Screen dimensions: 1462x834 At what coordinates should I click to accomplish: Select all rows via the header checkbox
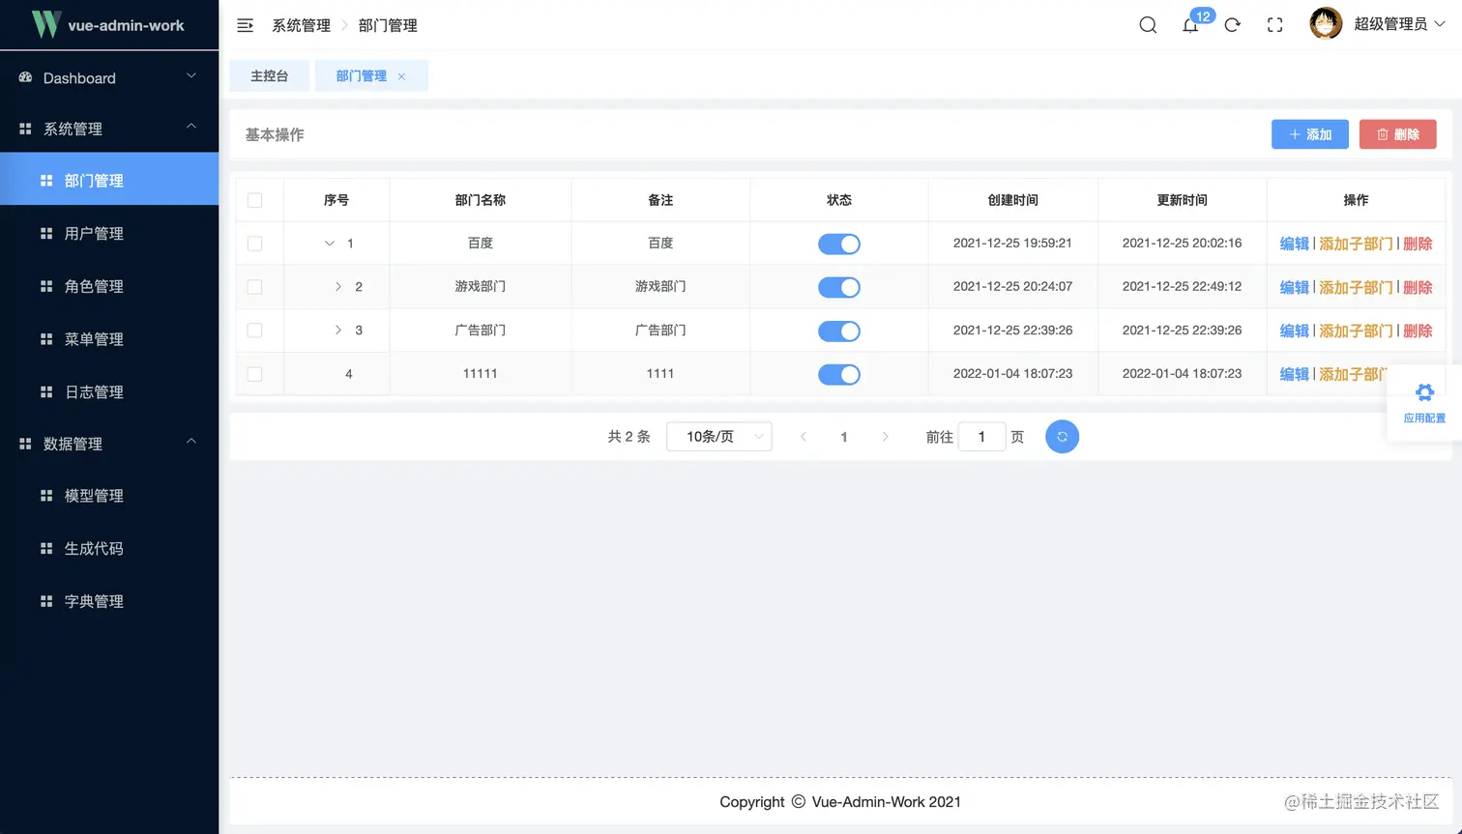pos(256,200)
